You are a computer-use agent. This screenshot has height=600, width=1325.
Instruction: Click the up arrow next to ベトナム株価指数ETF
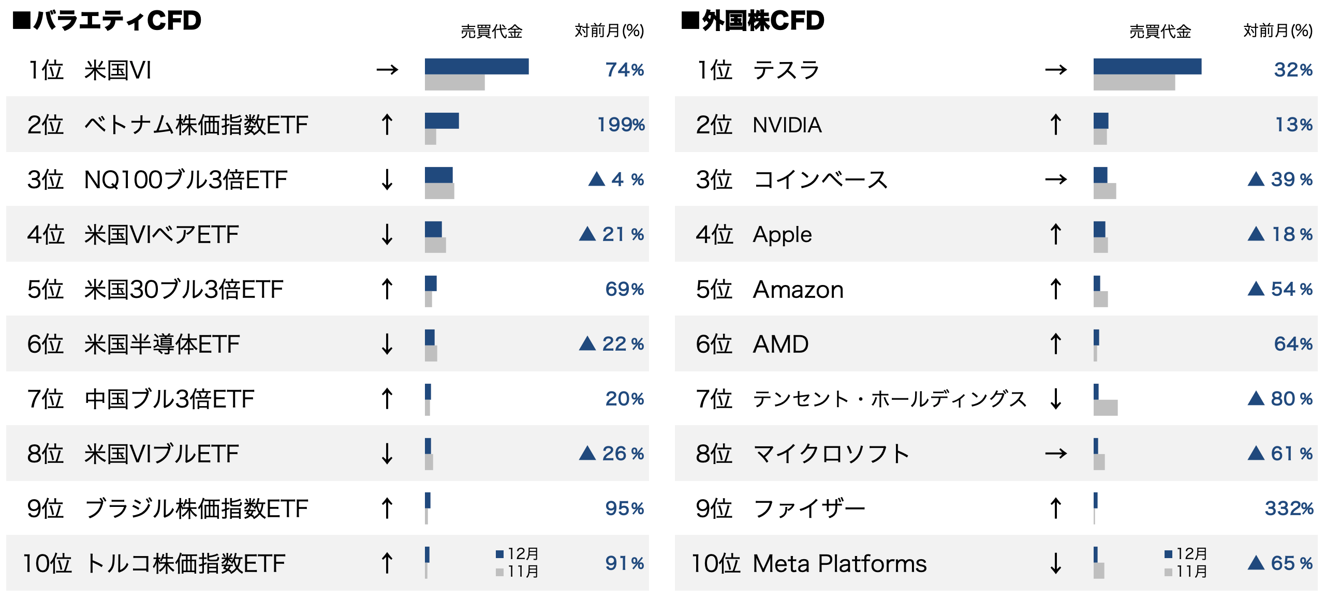click(x=387, y=125)
